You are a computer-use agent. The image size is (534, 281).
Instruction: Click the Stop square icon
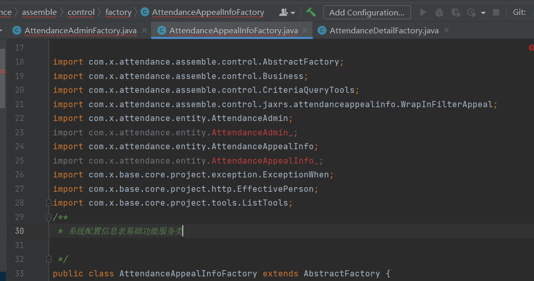[x=496, y=12]
